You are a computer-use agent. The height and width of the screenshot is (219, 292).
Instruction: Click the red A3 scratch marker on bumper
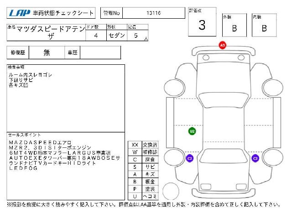222,45
